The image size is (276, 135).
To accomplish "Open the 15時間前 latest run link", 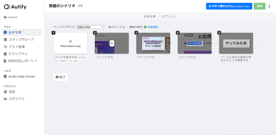I will (x=153, y=27).
